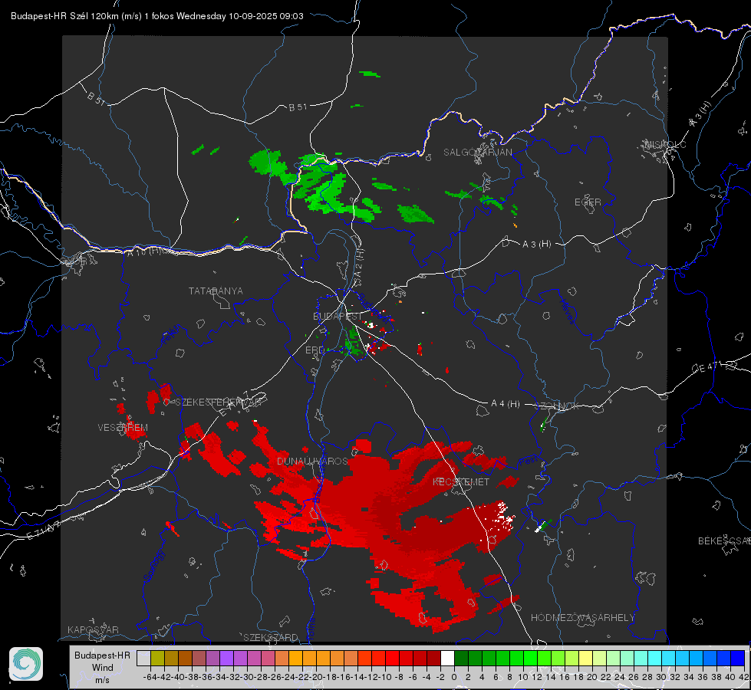Pick the white swatch between -2 and 0
The width and height of the screenshot is (751, 690).
pyautogui.click(x=447, y=658)
